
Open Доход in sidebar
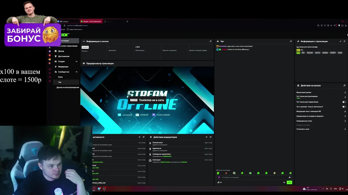pos(61,51)
